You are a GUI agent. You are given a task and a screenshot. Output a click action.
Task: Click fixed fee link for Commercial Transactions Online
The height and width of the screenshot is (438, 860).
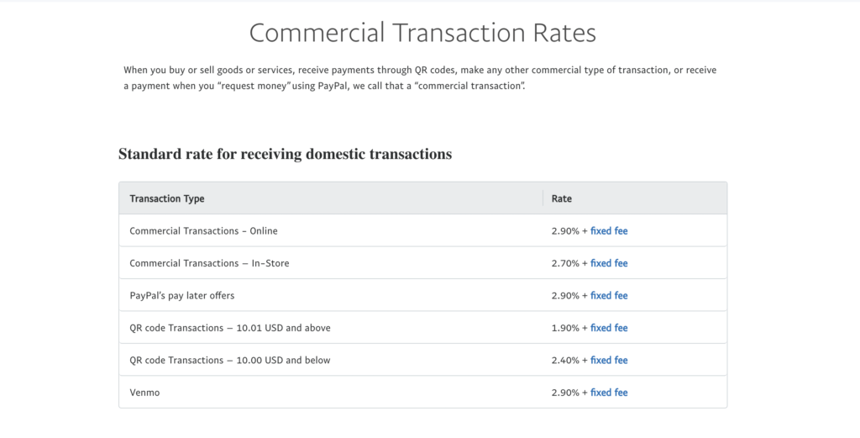tap(609, 230)
